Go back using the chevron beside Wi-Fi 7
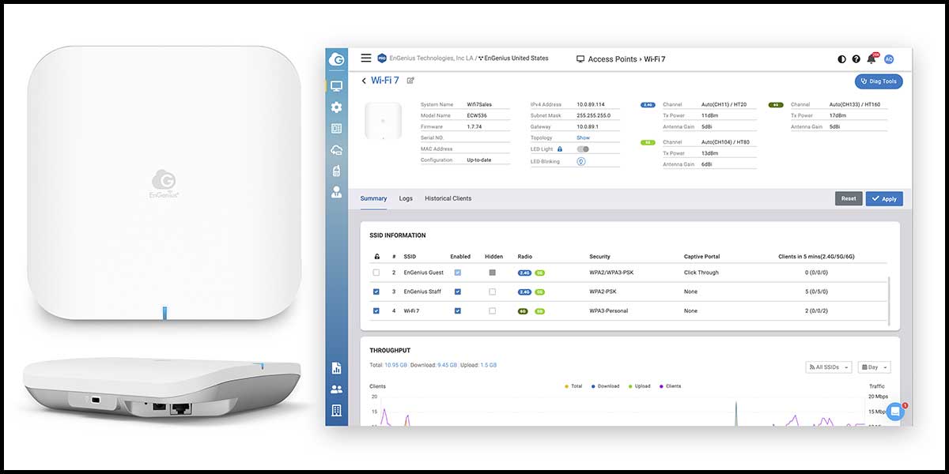The height and width of the screenshot is (474, 949). pyautogui.click(x=364, y=81)
